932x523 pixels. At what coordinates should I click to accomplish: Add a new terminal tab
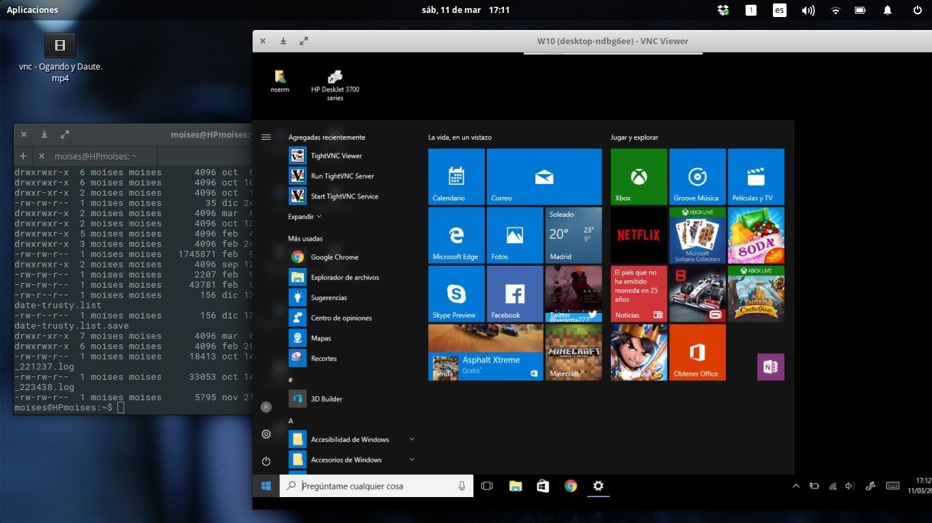click(23, 156)
